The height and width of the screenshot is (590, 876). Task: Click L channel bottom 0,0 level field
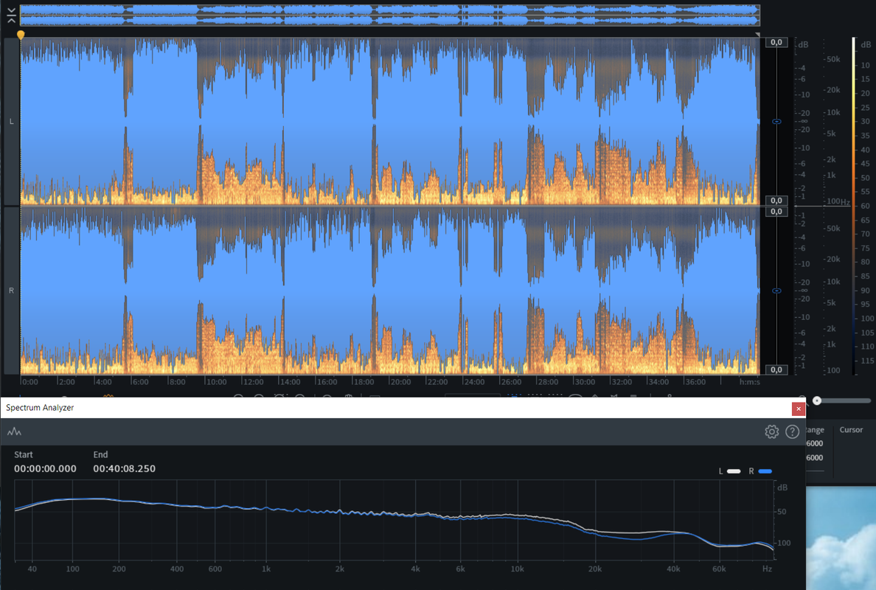pos(776,200)
